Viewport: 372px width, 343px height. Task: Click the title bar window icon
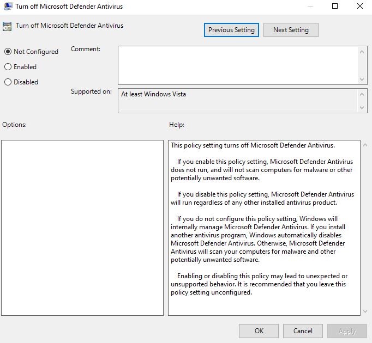click(8, 7)
